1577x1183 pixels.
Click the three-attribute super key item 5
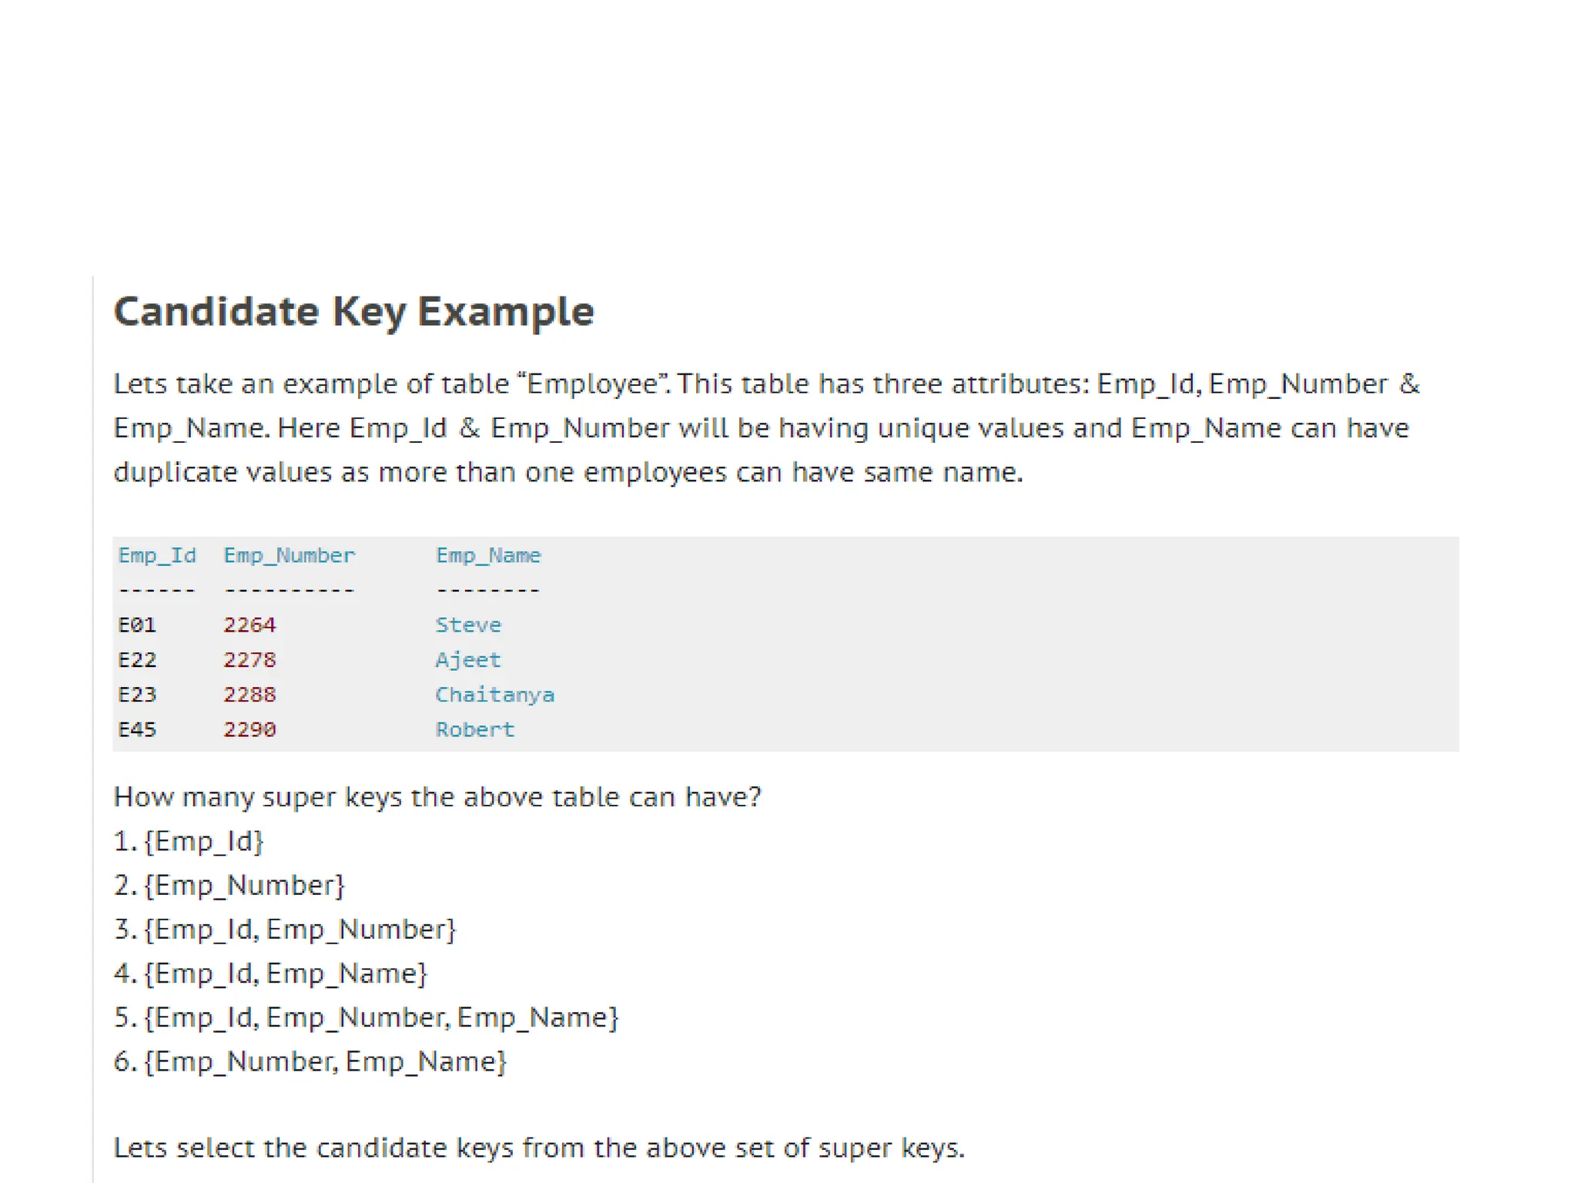[367, 1017]
